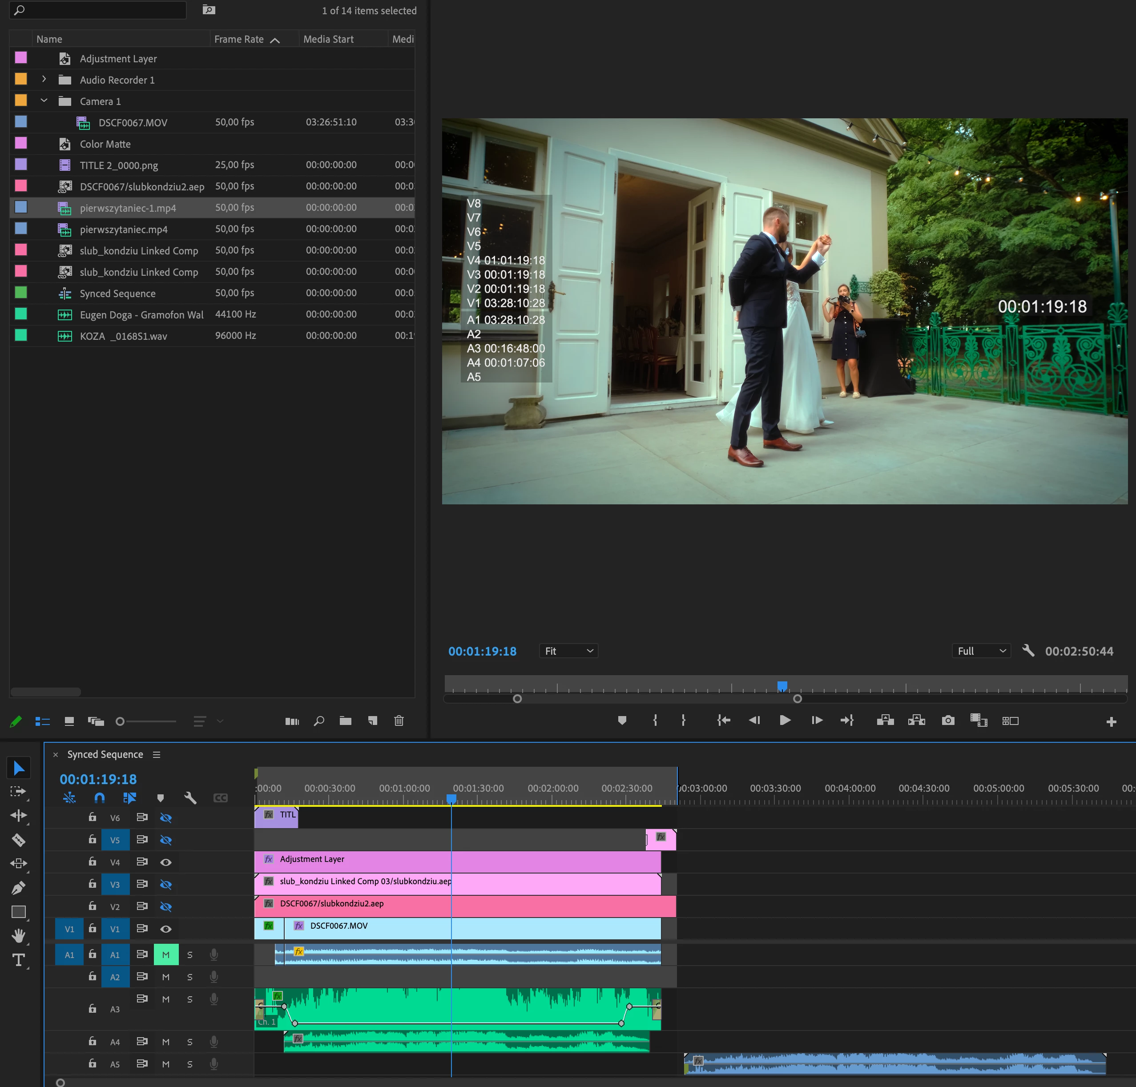
Task: Open the Full playback resolution dropdown
Action: pyautogui.click(x=981, y=651)
